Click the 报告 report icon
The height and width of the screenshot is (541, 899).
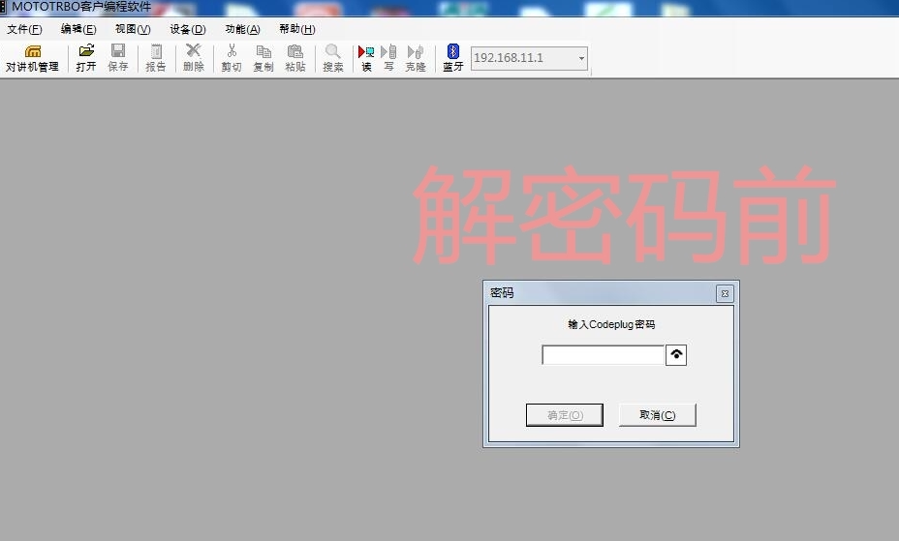pyautogui.click(x=155, y=58)
